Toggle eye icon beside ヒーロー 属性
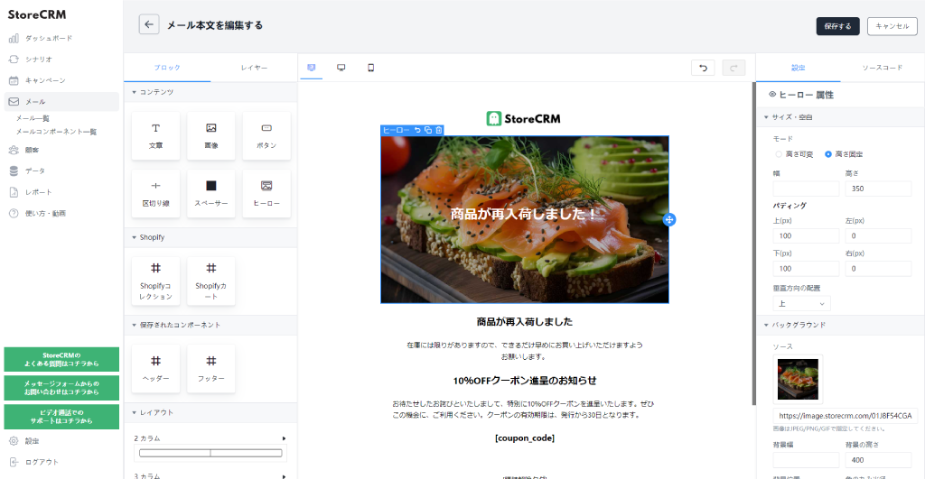 coord(772,95)
